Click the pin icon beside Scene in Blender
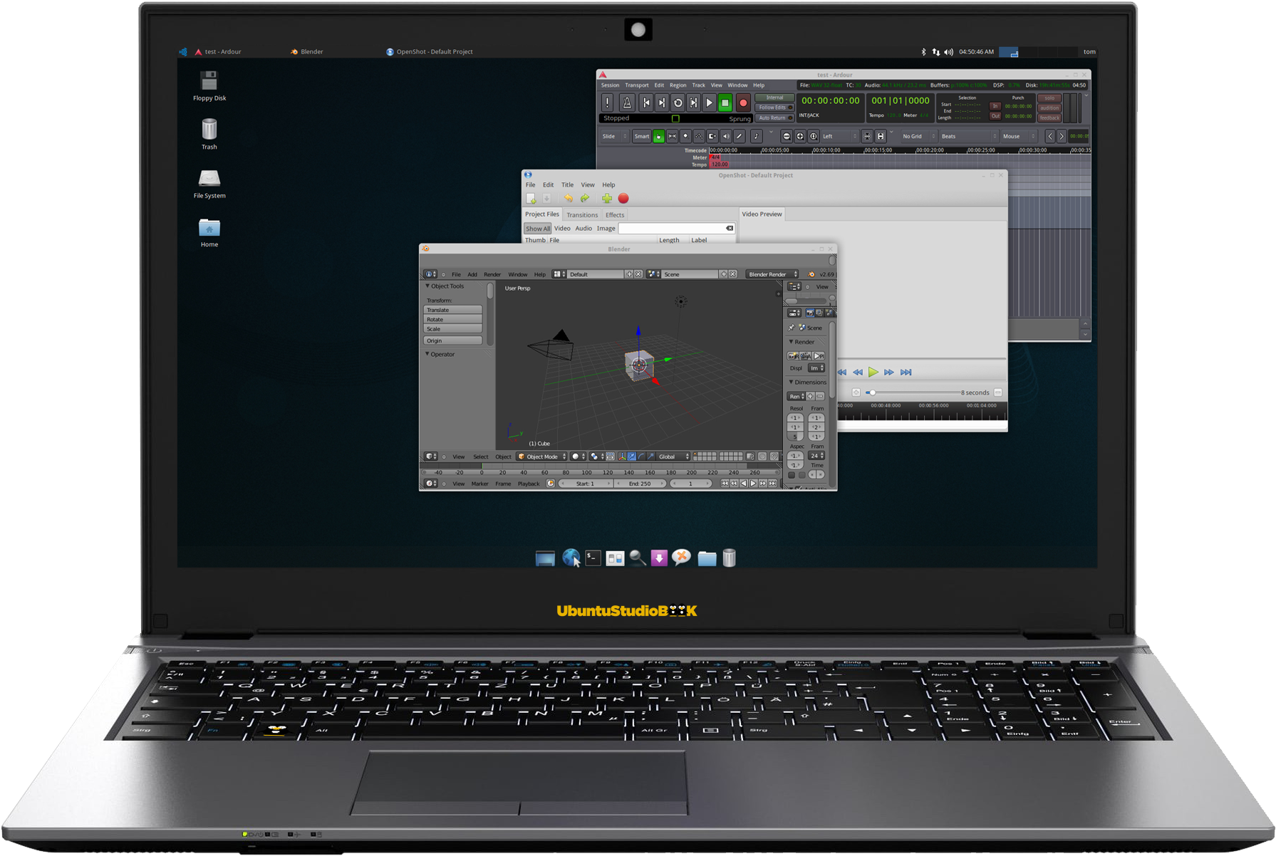The width and height of the screenshot is (1276, 856). click(792, 328)
